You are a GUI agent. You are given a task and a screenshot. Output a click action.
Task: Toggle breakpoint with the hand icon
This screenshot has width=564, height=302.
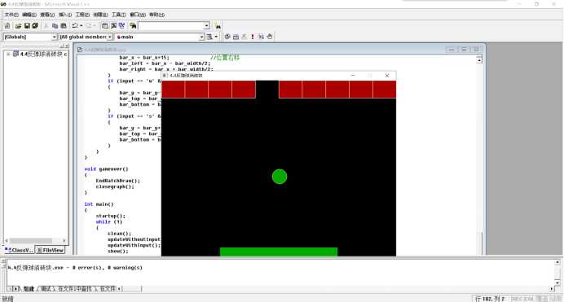click(x=270, y=37)
